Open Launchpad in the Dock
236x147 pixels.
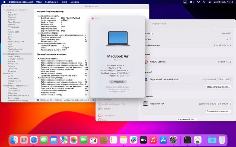pyautogui.click(x=24, y=140)
